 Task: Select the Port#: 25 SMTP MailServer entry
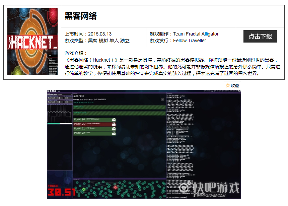pyautogui.click(x=94, y=124)
